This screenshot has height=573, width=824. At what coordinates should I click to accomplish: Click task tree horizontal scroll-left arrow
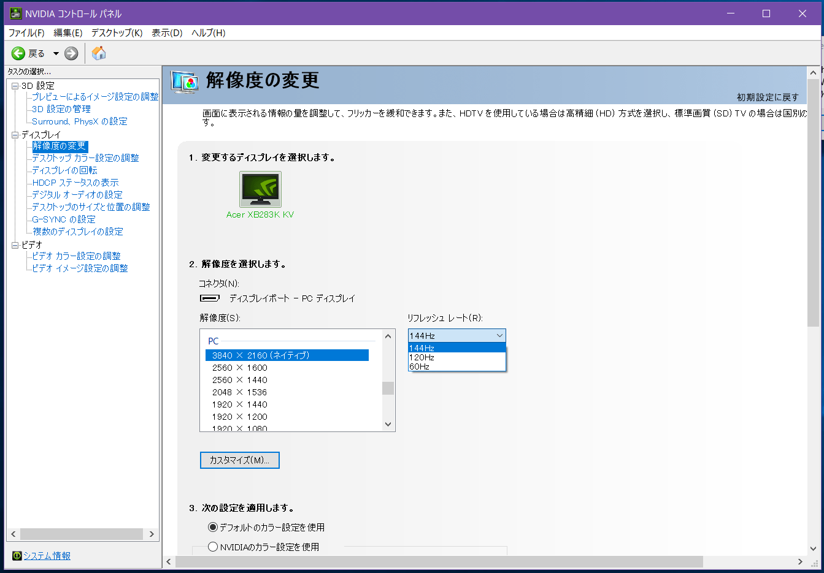tap(13, 534)
